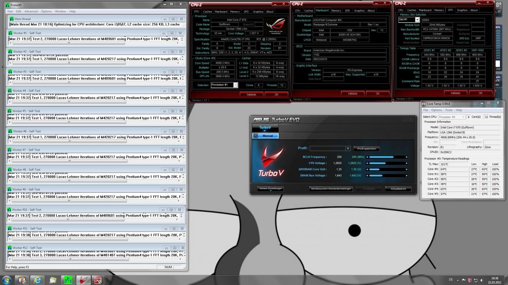Launch Internet Explorer from the taskbar
This screenshot has height=285, width=508.
coord(37,280)
